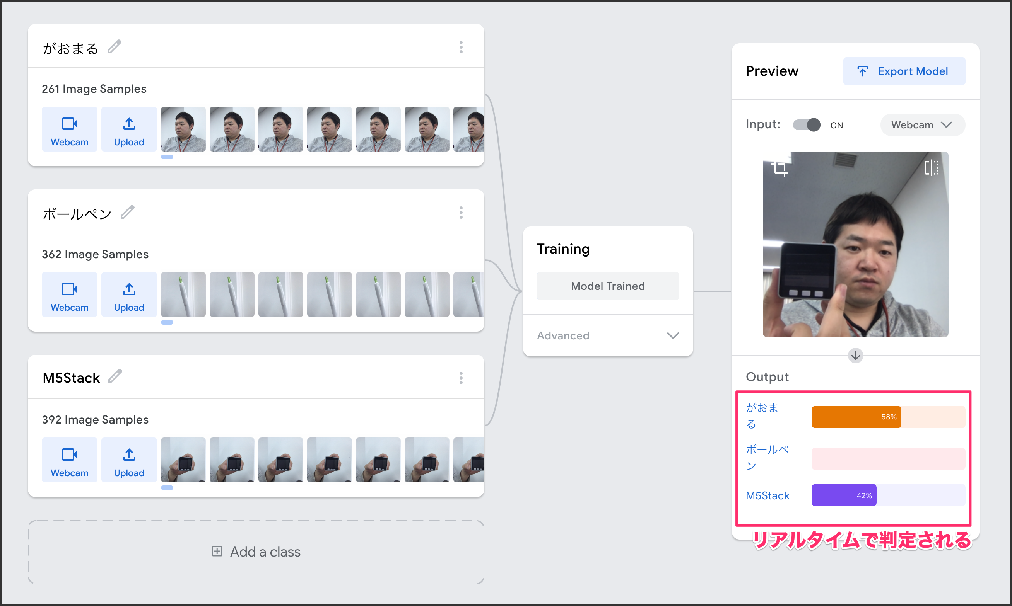This screenshot has width=1012, height=606.
Task: Click pencil icon to rename M5Stack class
Action: coord(115,376)
